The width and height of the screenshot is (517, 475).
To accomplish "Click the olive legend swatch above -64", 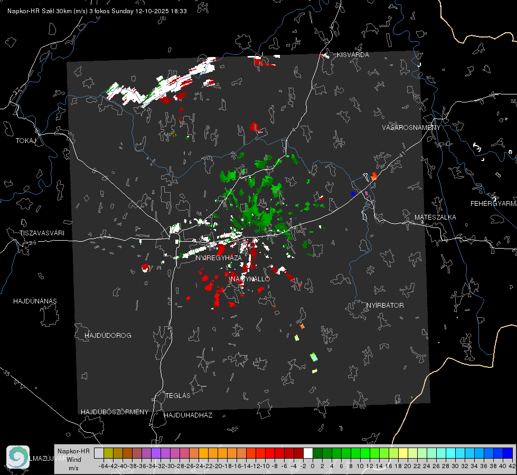I will click(x=108, y=453).
